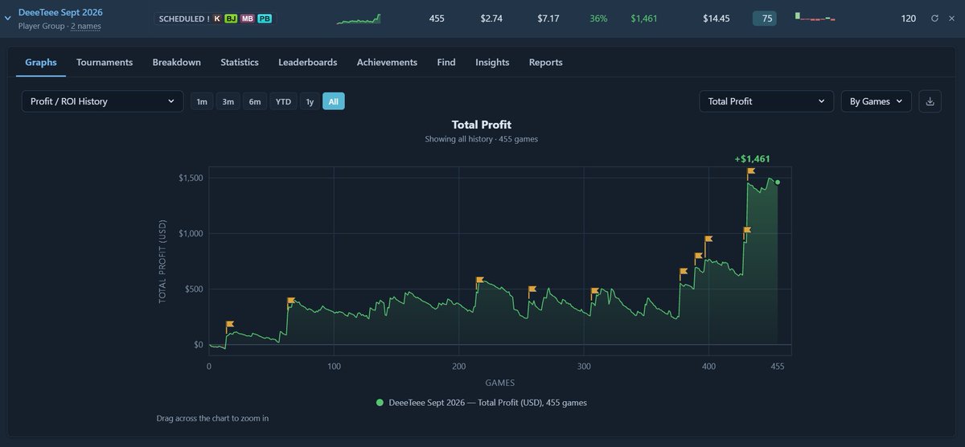965x447 pixels.
Task: Select the All time range
Action: [334, 101]
